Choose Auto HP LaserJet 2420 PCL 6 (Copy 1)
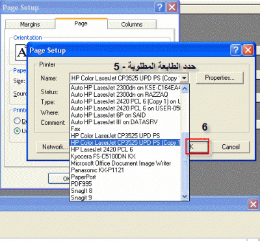This screenshot has height=241, width=260. point(125,101)
